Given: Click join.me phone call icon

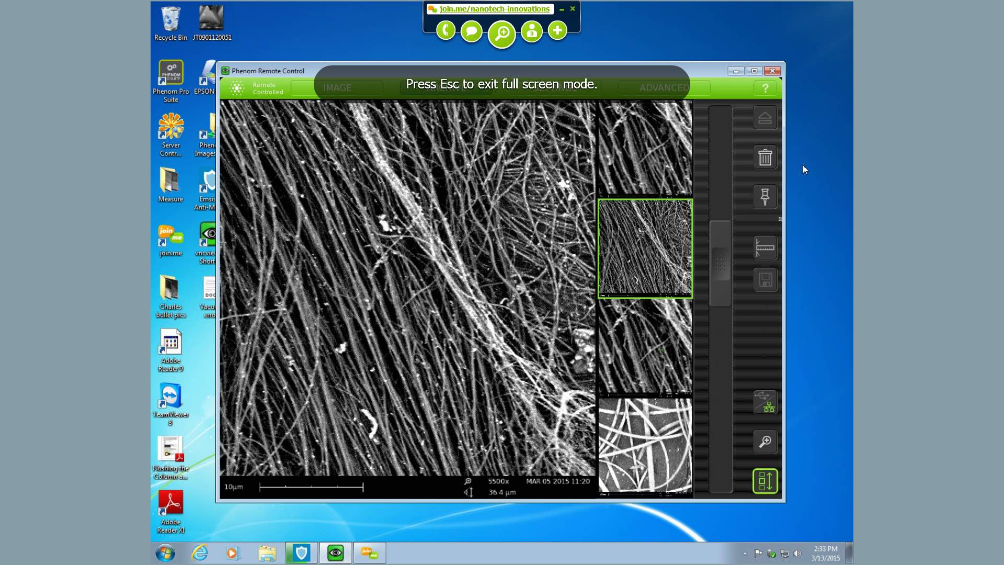Looking at the screenshot, I should [446, 30].
